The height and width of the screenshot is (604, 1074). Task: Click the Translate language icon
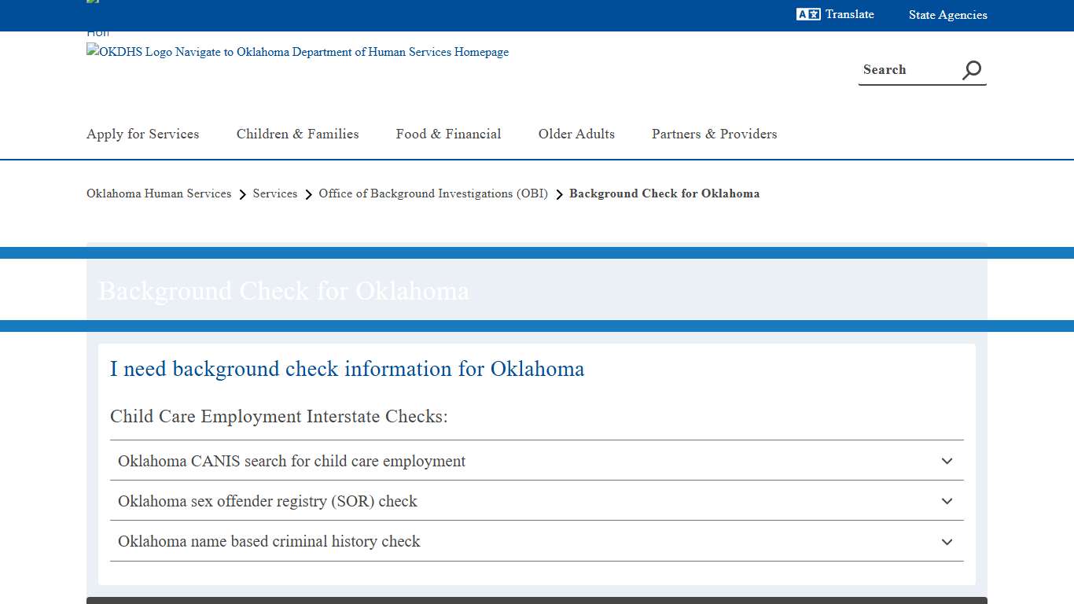click(809, 14)
